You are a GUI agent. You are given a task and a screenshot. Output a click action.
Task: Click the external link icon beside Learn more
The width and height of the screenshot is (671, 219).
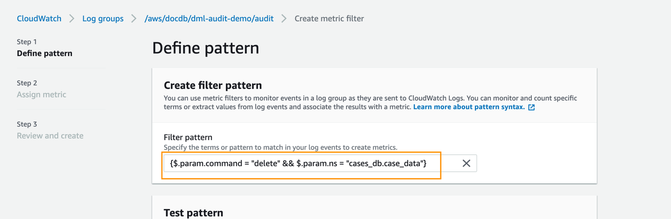point(531,107)
